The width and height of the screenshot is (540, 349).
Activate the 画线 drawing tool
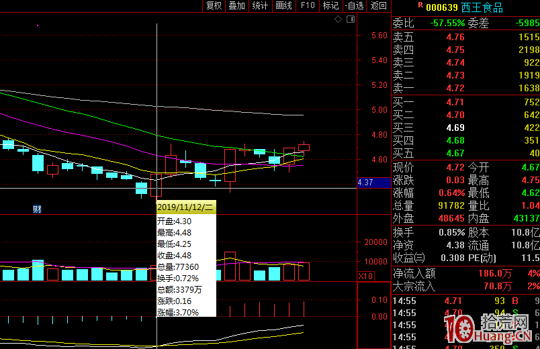tap(284, 5)
